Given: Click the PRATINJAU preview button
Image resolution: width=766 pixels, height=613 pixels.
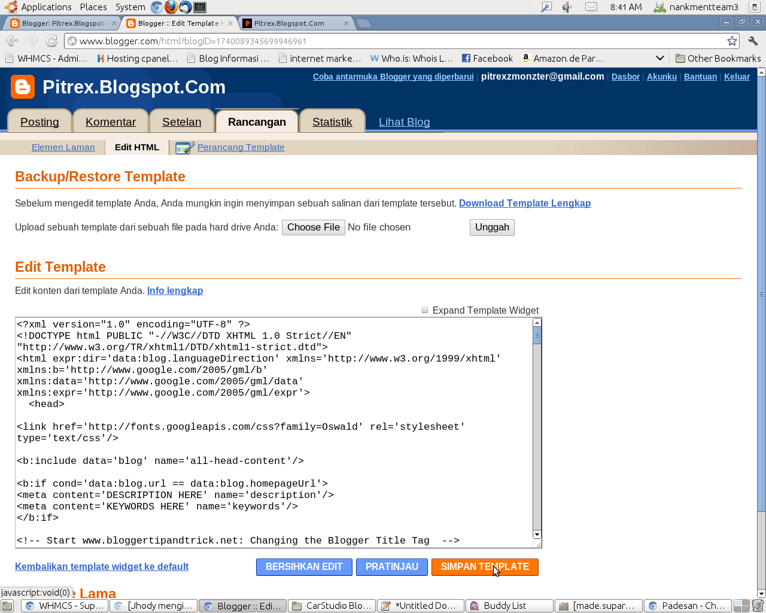Looking at the screenshot, I should (x=392, y=567).
